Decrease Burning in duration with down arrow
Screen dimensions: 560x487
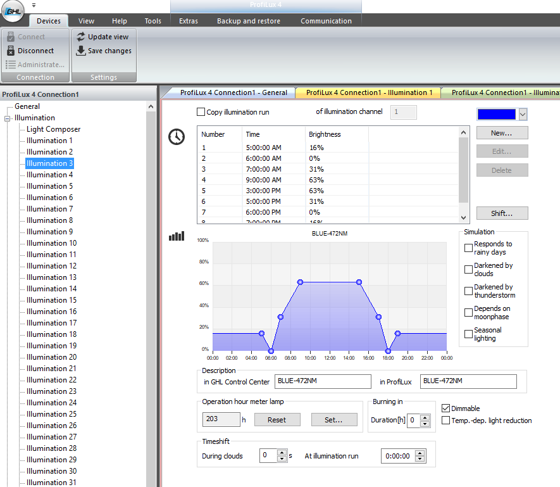click(425, 424)
